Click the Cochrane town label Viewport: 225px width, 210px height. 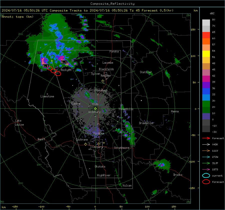click(82, 140)
